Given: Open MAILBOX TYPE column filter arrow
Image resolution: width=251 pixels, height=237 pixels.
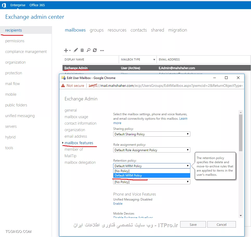Looking at the screenshot, I should pos(154,60).
